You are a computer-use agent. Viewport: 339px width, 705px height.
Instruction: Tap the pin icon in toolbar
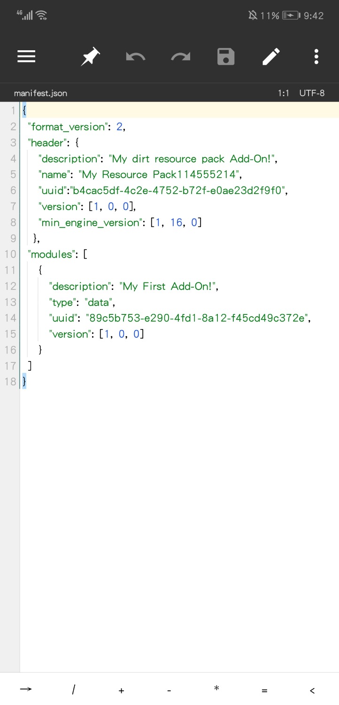coord(90,57)
